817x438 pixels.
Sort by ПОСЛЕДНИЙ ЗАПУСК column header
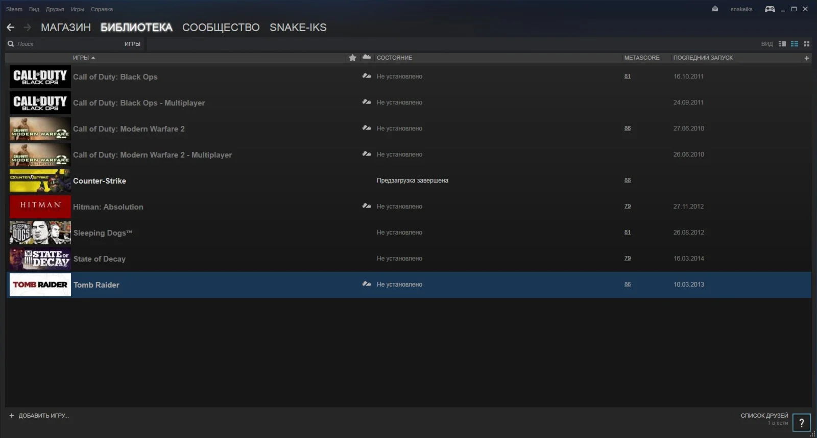[703, 58]
